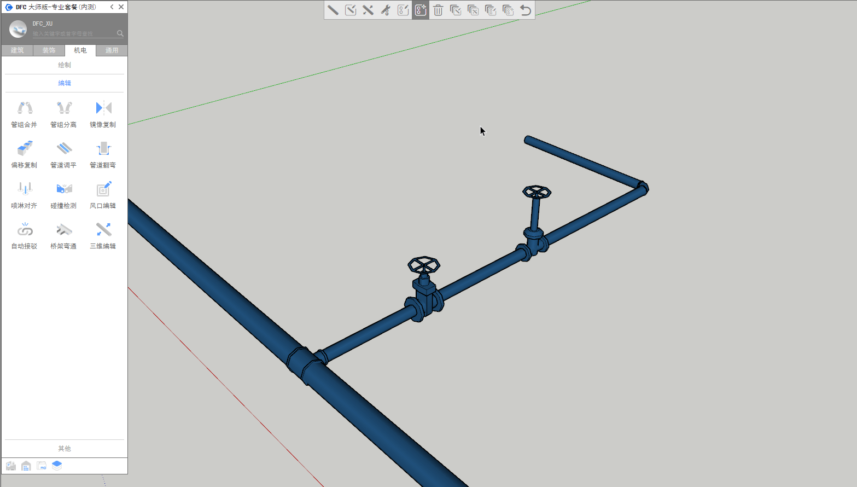The image size is (857, 487).
Task: Click the wrench tool in top toolbar
Action: [386, 10]
